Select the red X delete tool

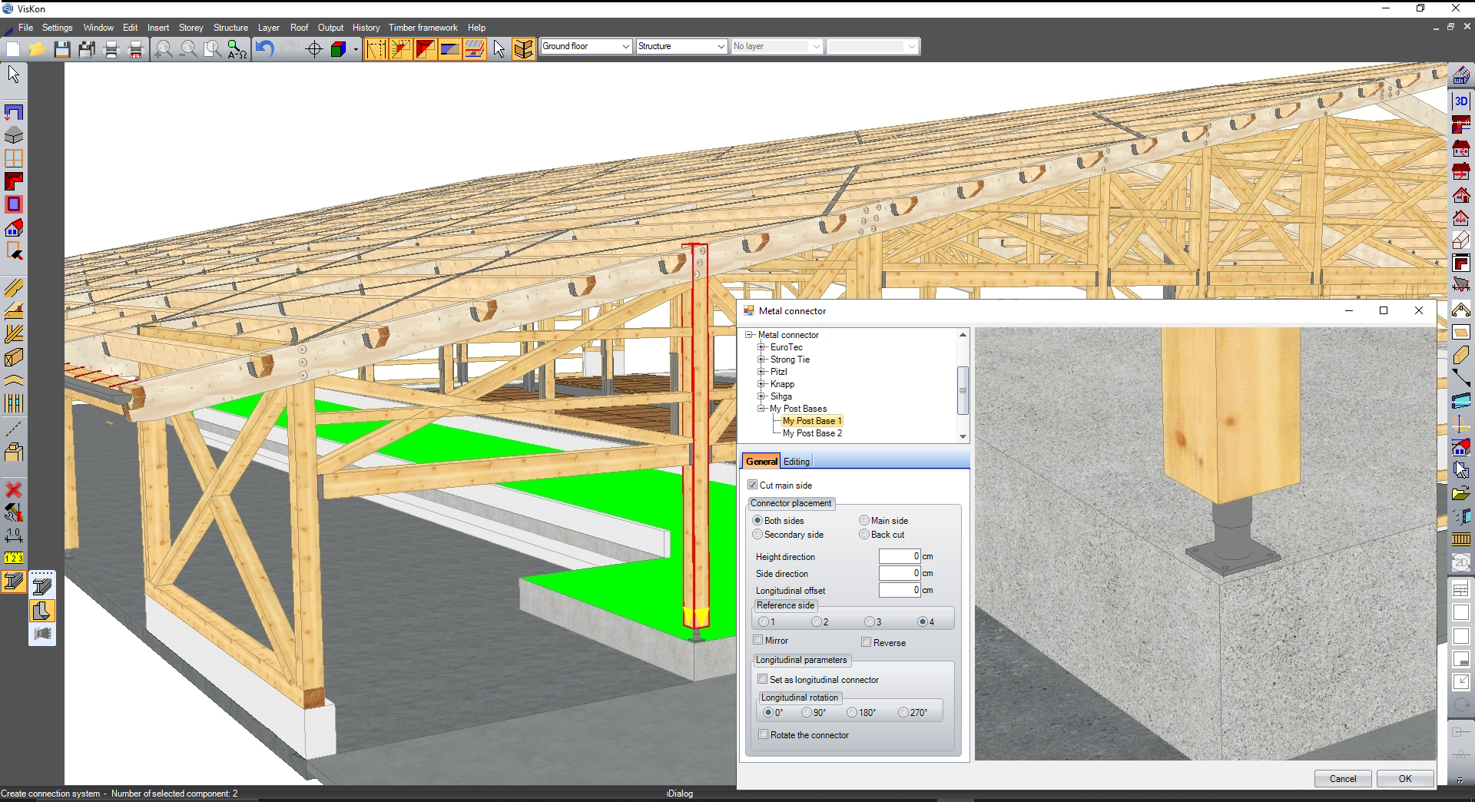click(13, 489)
